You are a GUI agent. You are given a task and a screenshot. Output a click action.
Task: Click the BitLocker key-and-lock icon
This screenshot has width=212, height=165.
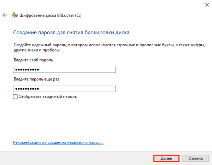(x=15, y=16)
